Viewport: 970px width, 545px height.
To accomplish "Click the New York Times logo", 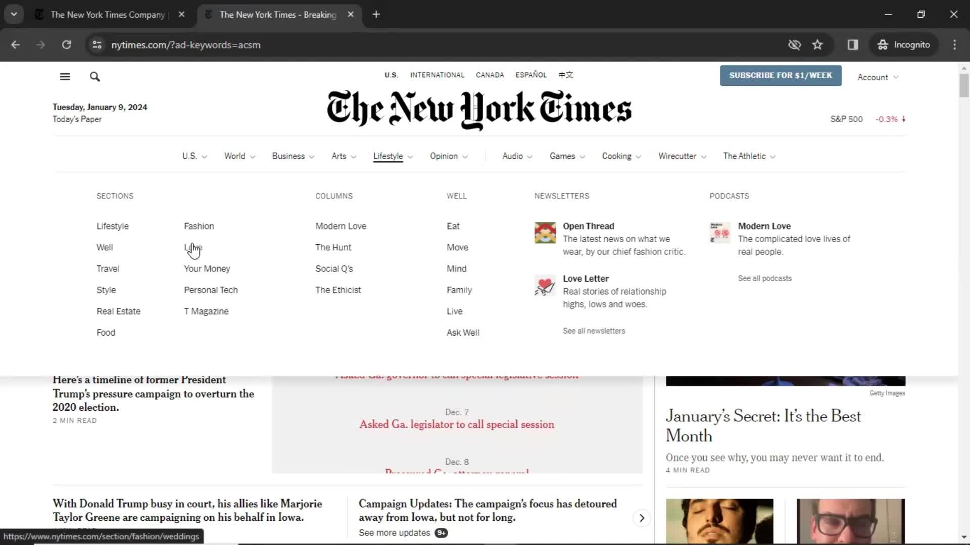I will (x=479, y=110).
